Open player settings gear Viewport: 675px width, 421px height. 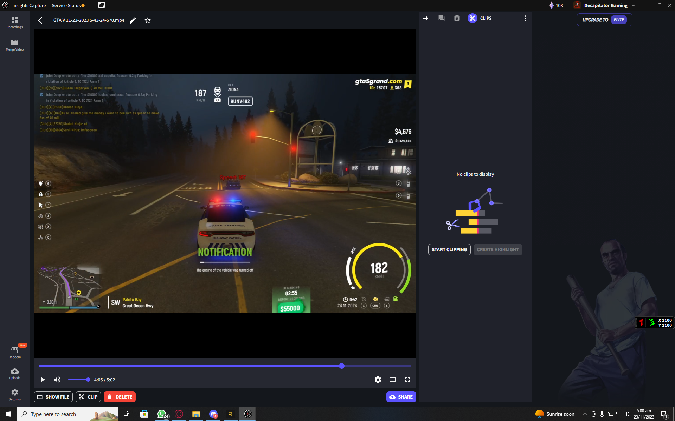378,380
